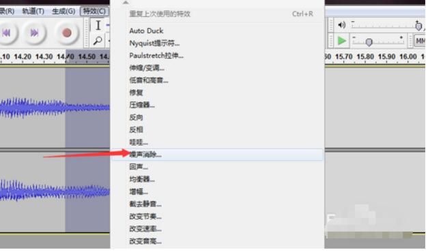Choose 伸缩/变调... menu entry
This screenshot has width=428, height=252.
tap(147, 68)
